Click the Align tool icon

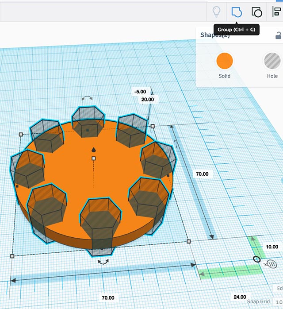pyautogui.click(x=277, y=12)
